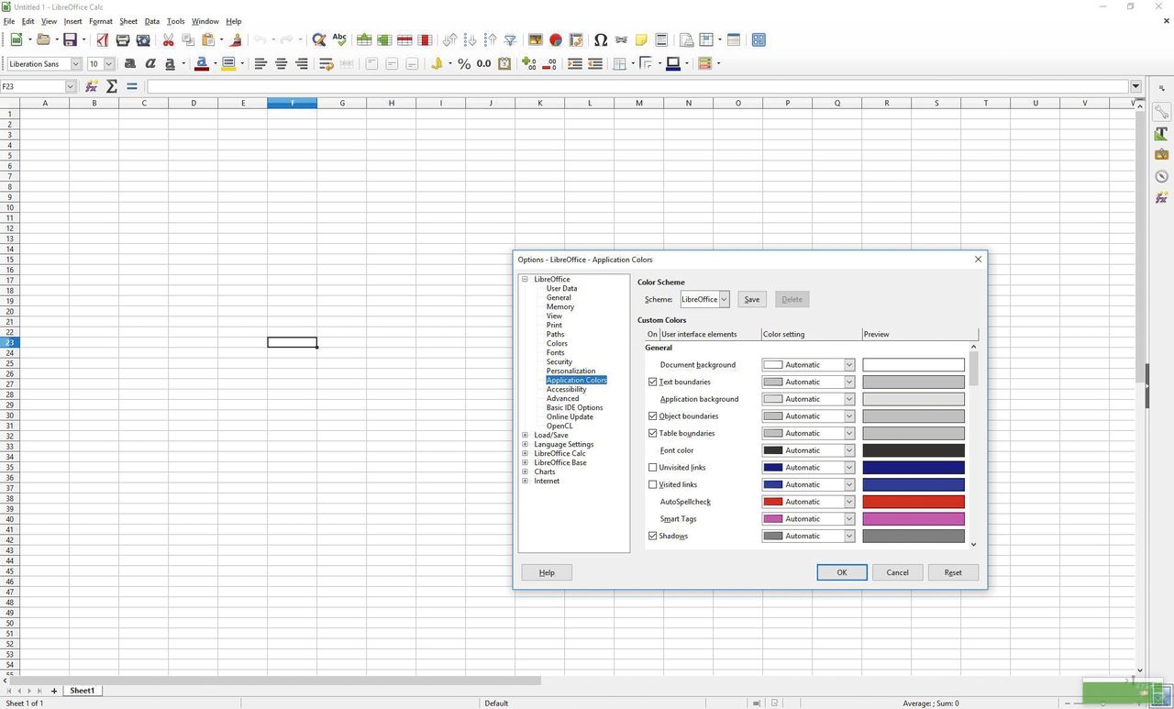The height and width of the screenshot is (709, 1174).
Task: Uncheck Table boundaries checkbox
Action: pos(653,433)
